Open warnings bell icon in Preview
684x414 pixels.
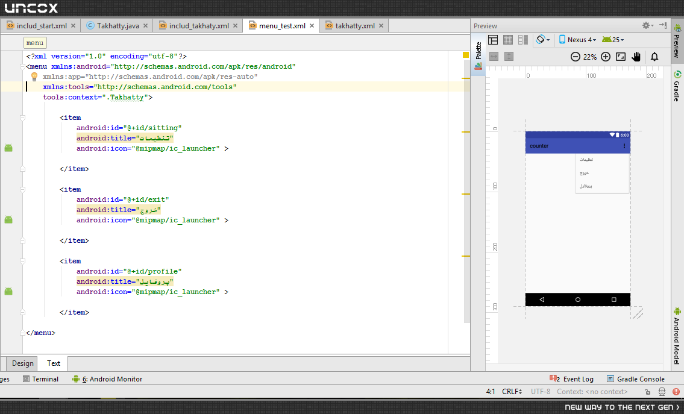click(x=654, y=57)
